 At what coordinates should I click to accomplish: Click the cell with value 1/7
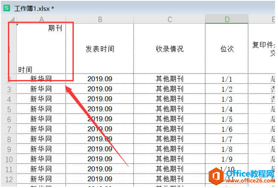tap(227, 139)
